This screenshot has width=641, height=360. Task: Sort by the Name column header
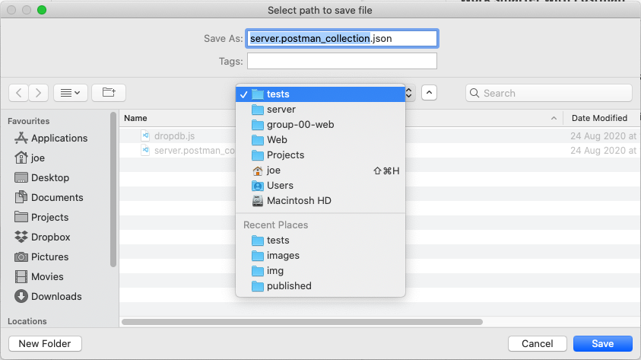pyautogui.click(x=135, y=118)
